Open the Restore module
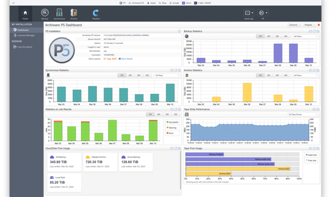Image resolution: width=331 pixels, height=197 pixels. [96, 14]
